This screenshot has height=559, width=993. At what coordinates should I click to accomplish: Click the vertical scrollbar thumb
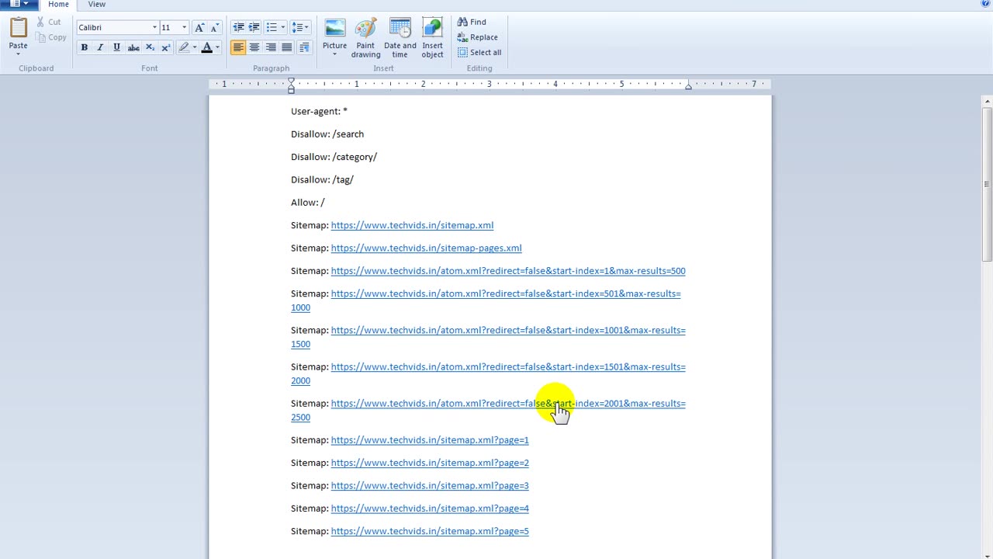coord(987,185)
